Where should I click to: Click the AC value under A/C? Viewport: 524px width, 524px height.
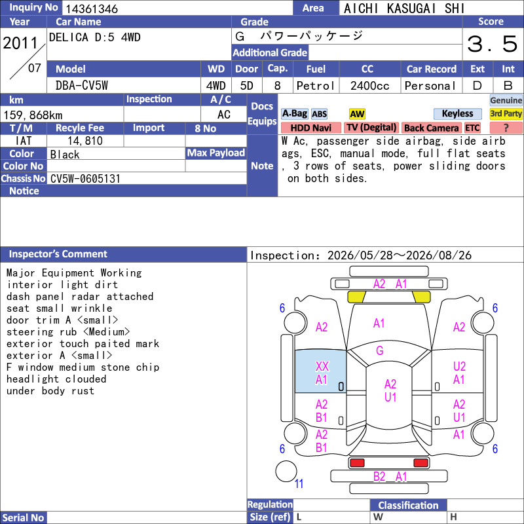223,115
